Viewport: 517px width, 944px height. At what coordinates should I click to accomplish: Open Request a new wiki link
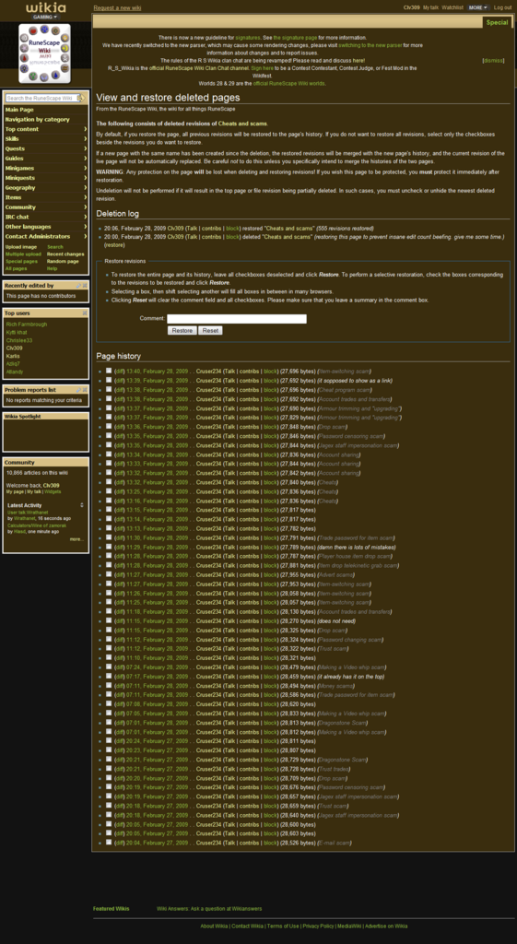118,7
